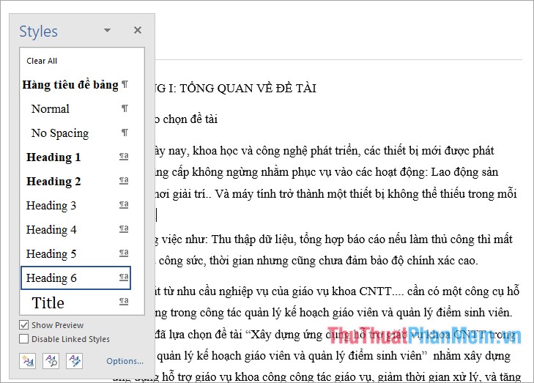Apply the Heading 4 style
This screenshot has width=534, height=383.
coord(75,229)
